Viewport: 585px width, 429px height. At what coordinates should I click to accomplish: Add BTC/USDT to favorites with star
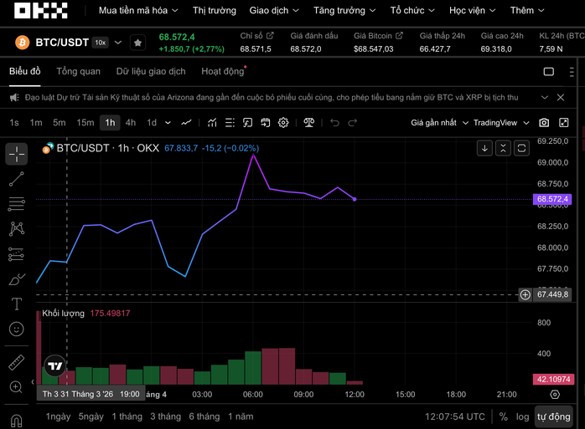(137, 43)
